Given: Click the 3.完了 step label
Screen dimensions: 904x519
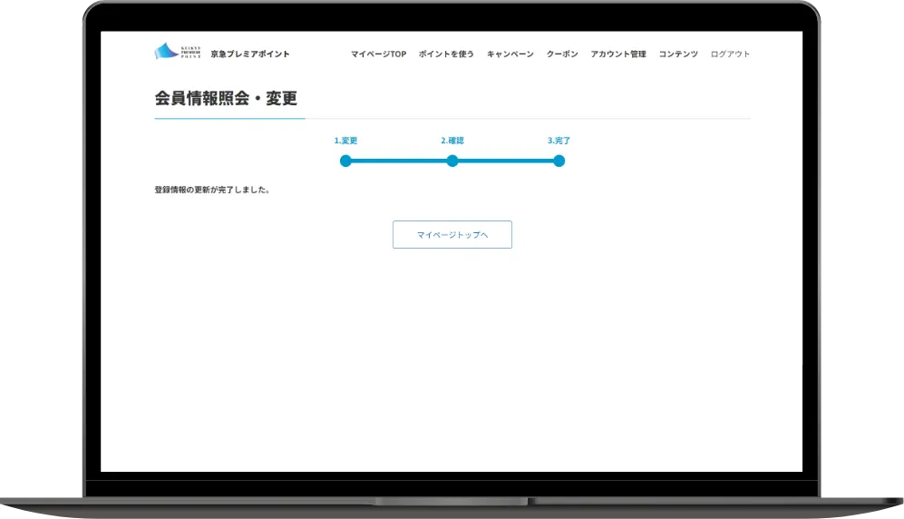Looking at the screenshot, I should point(559,140).
